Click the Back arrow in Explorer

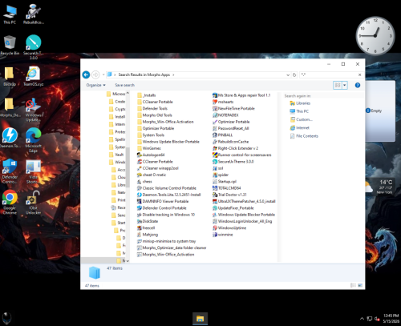[x=86, y=74]
